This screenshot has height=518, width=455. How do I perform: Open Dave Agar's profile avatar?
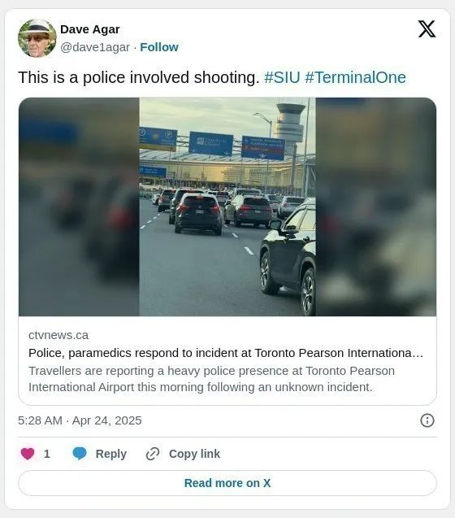click(x=37, y=38)
